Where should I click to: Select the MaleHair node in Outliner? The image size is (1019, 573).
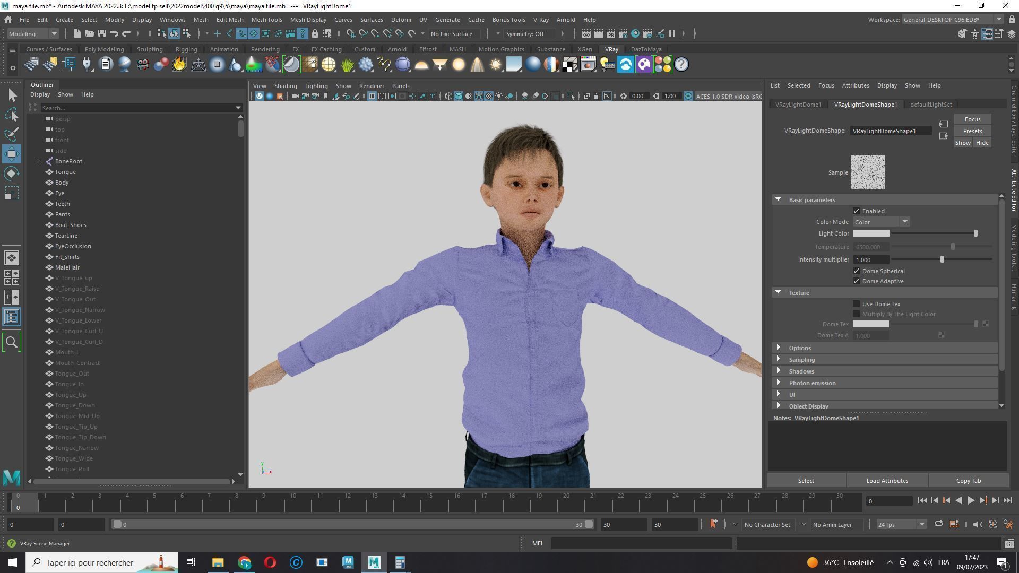click(67, 267)
